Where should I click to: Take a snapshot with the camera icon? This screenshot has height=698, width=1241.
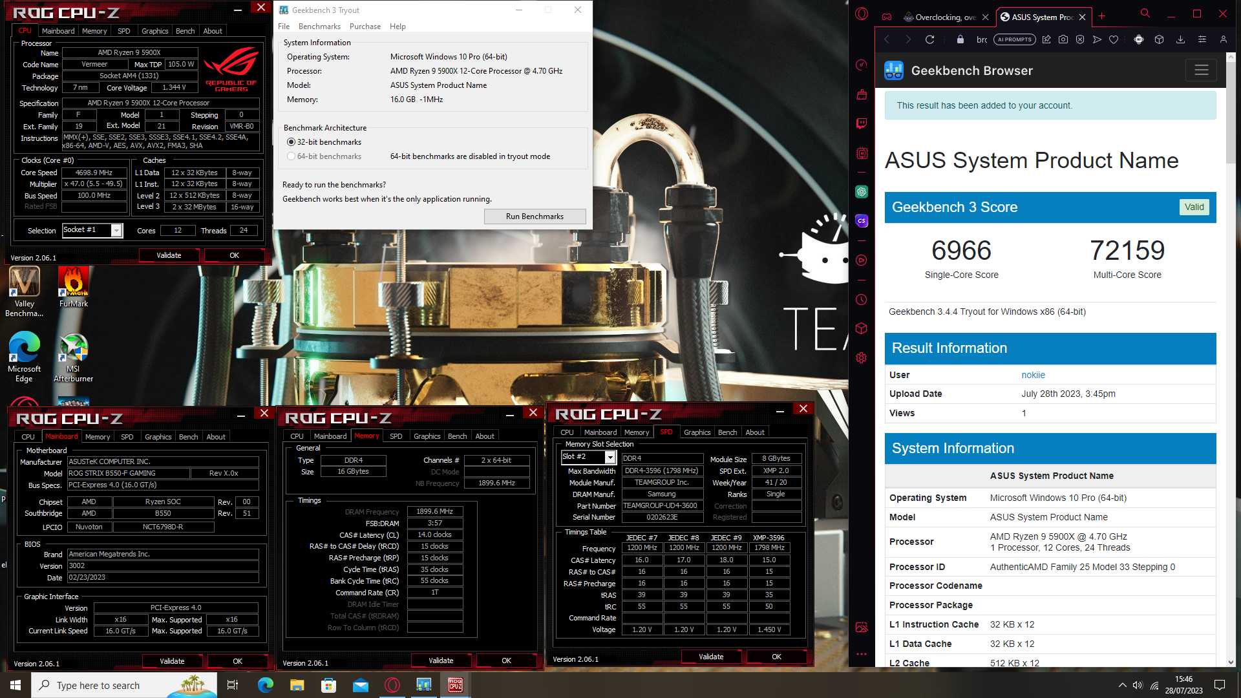click(1063, 39)
